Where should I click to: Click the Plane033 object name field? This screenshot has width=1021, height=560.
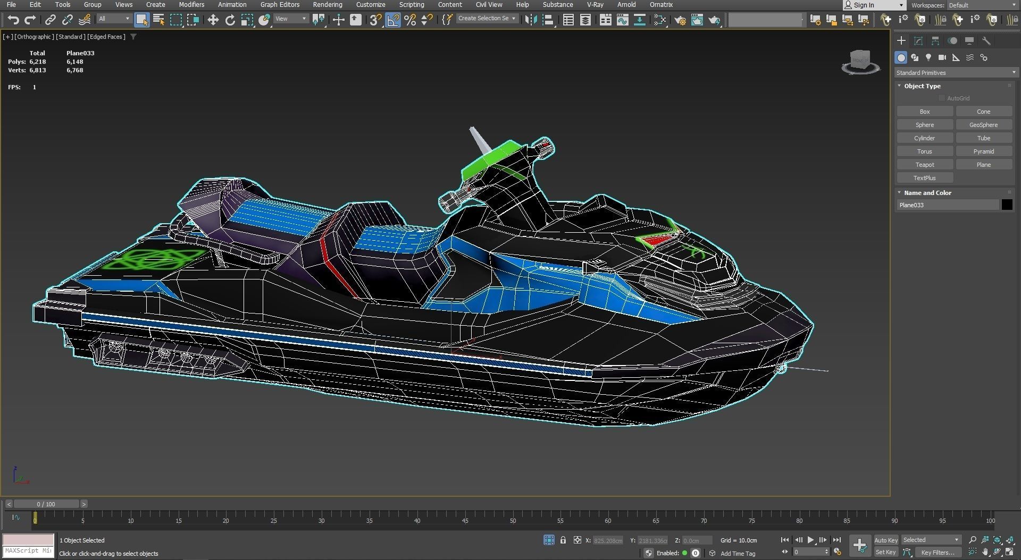[x=948, y=205]
